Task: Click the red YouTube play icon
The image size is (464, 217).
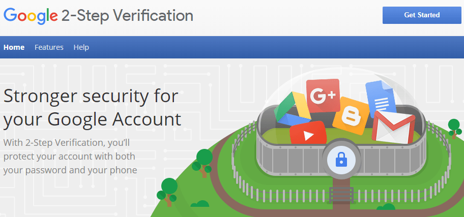Action: [308, 135]
